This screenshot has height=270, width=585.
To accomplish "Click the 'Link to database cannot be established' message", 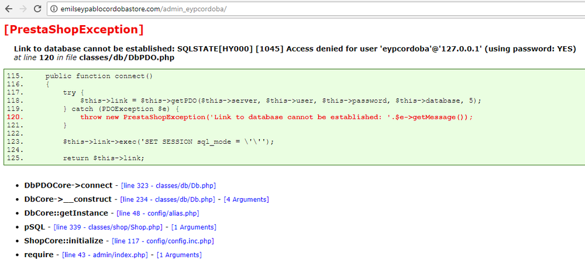I will [295, 49].
